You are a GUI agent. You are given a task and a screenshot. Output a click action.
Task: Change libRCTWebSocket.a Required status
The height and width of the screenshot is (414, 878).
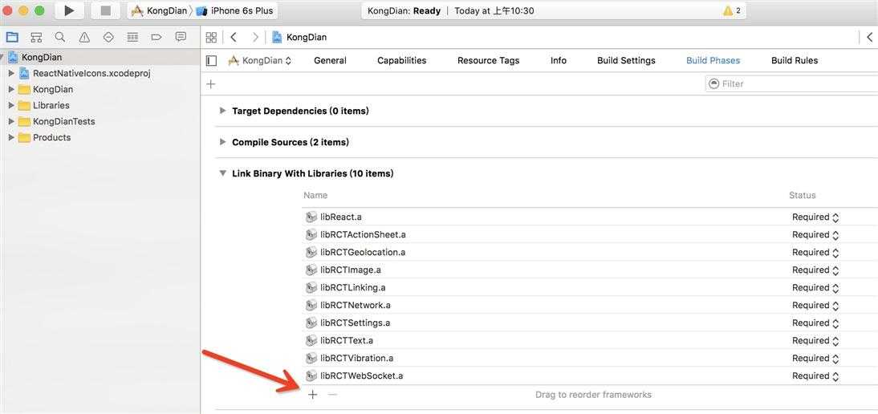815,376
